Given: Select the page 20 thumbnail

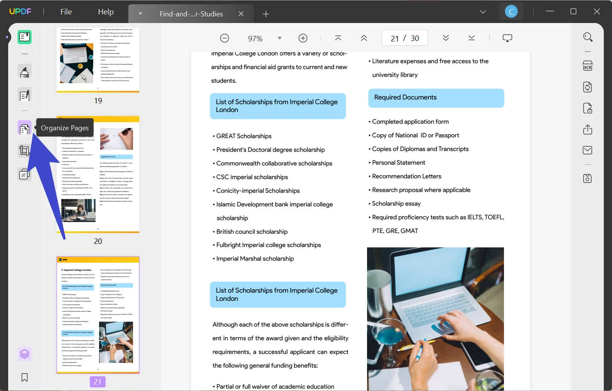Looking at the screenshot, I should point(98,174).
